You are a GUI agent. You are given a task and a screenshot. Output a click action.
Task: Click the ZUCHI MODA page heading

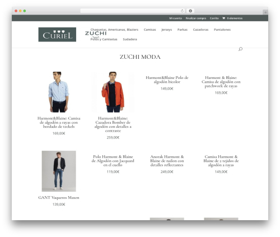click(140, 57)
